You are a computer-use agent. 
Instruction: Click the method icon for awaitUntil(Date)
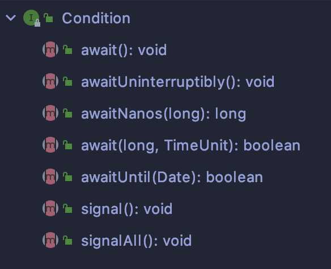pos(50,176)
